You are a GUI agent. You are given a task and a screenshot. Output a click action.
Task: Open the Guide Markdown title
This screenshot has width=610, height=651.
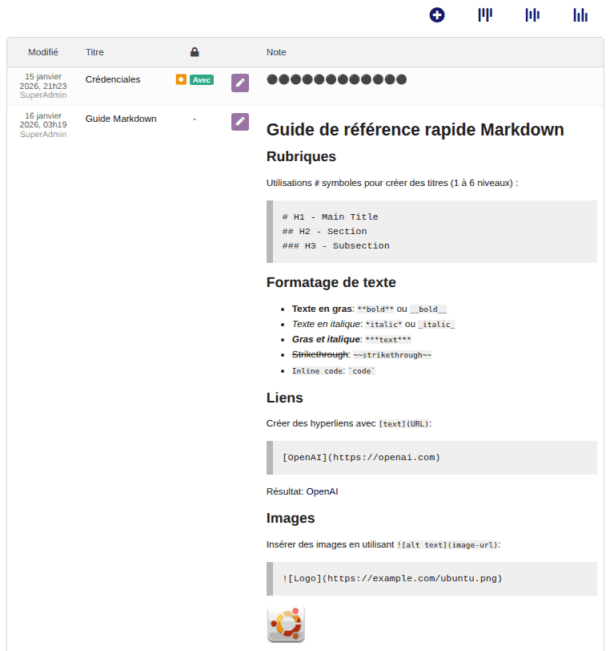pos(121,119)
